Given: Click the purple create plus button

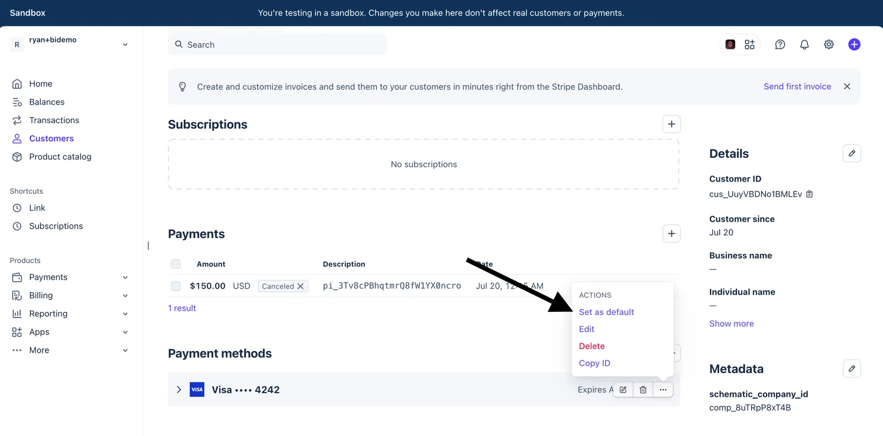Looking at the screenshot, I should click(854, 45).
